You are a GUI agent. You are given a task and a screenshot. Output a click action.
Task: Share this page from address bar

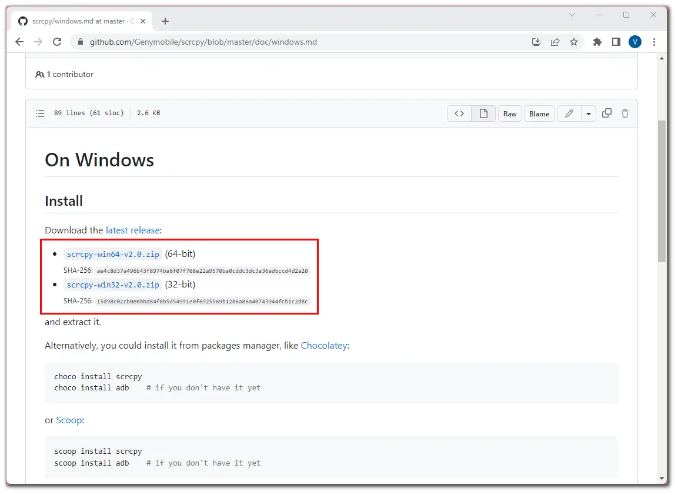555,42
